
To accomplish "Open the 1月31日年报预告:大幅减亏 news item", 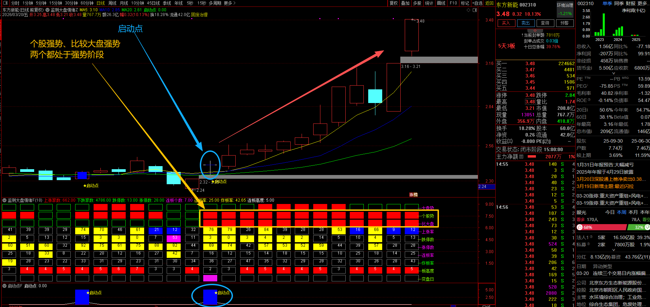I will (605, 165).
